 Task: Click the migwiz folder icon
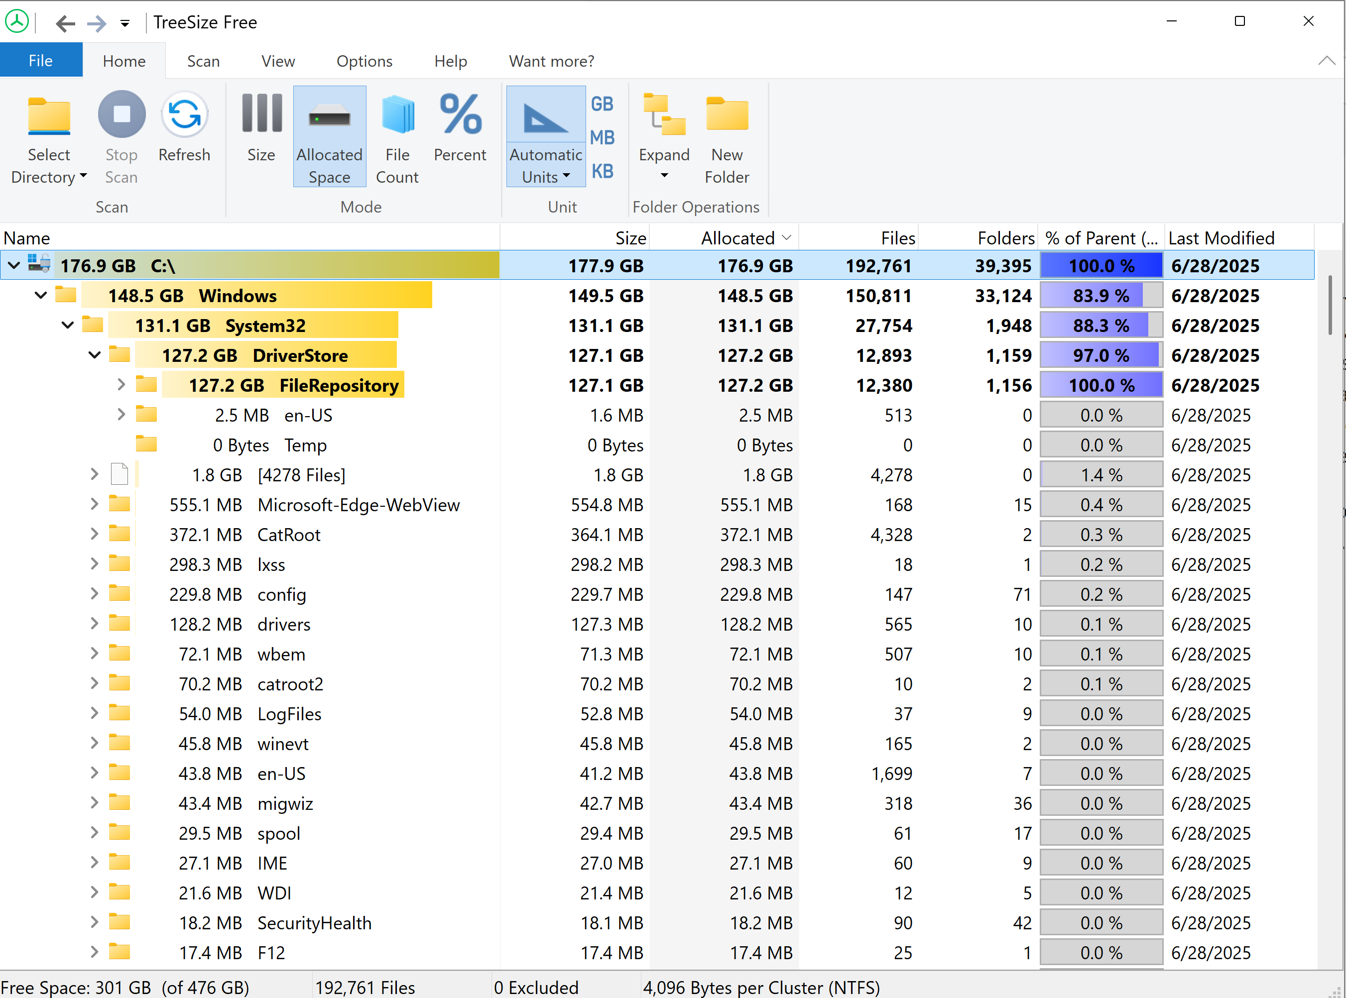tap(120, 802)
